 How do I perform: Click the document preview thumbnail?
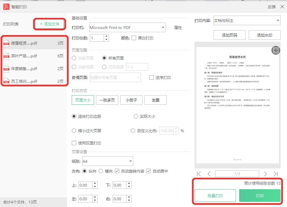pyautogui.click(x=238, y=105)
